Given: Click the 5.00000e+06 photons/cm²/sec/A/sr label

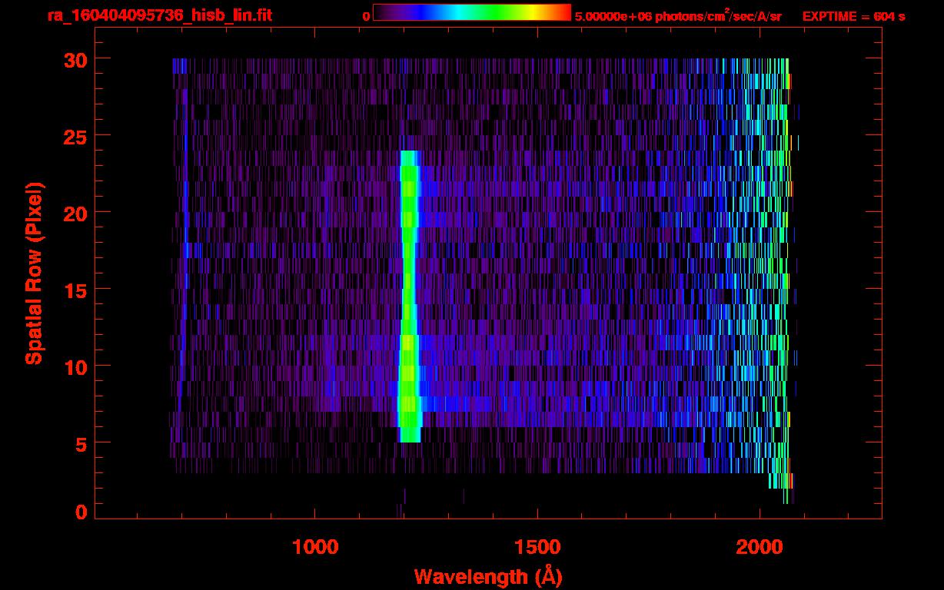Looking at the screenshot, I should click(678, 15).
